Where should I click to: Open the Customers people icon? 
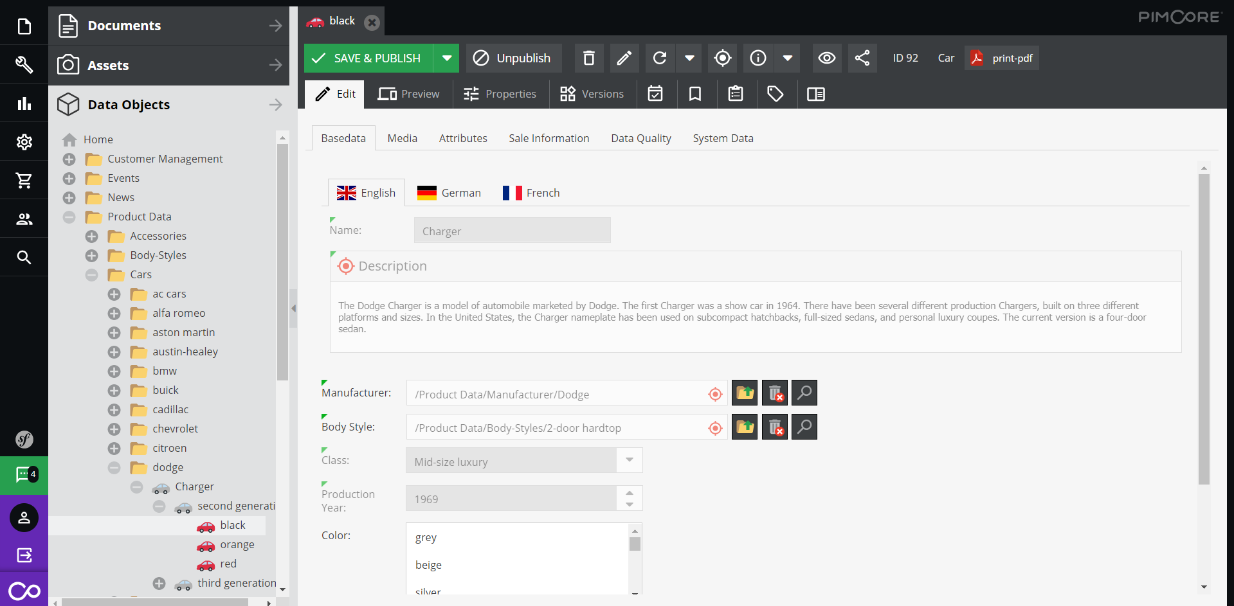pyautogui.click(x=24, y=219)
